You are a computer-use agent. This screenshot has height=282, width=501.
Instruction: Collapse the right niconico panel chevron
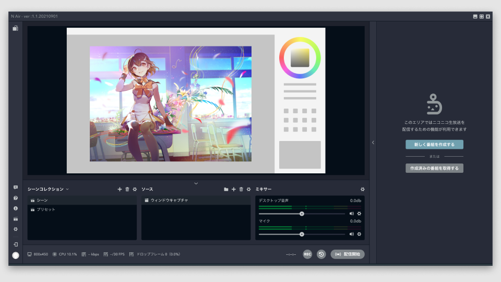click(x=373, y=143)
